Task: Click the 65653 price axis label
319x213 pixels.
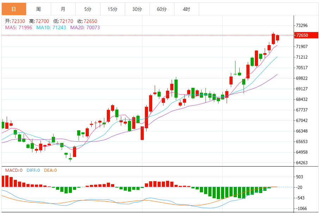Action: point(302,142)
